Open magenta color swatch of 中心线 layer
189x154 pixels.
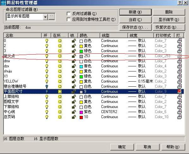(81, 112)
